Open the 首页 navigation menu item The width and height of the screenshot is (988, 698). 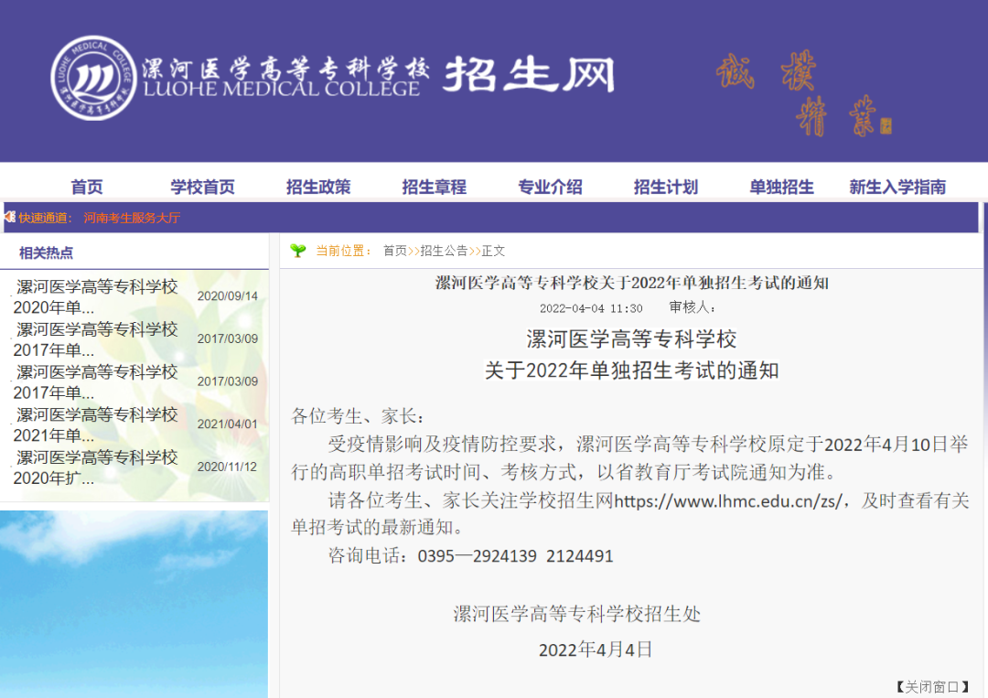point(87,187)
